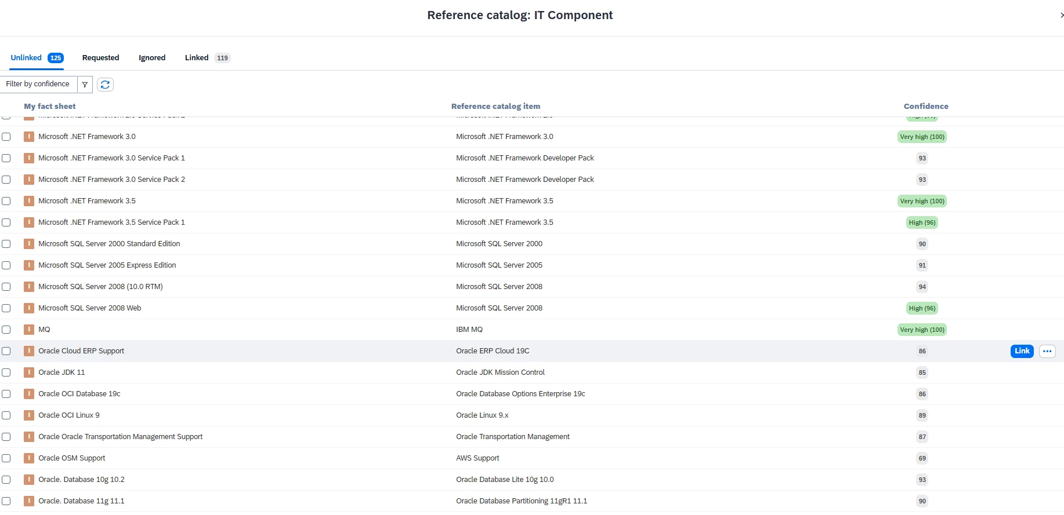This screenshot has width=1064, height=515.
Task: Click the icon beside Oracle OSM Support
Action: (x=29, y=458)
